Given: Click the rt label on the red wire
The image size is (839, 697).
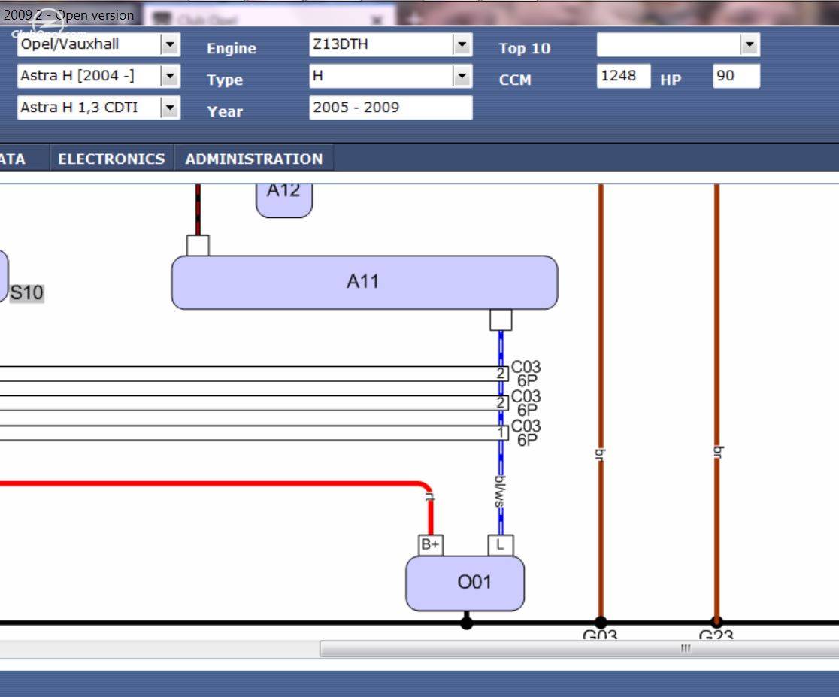Looking at the screenshot, I should click(430, 497).
